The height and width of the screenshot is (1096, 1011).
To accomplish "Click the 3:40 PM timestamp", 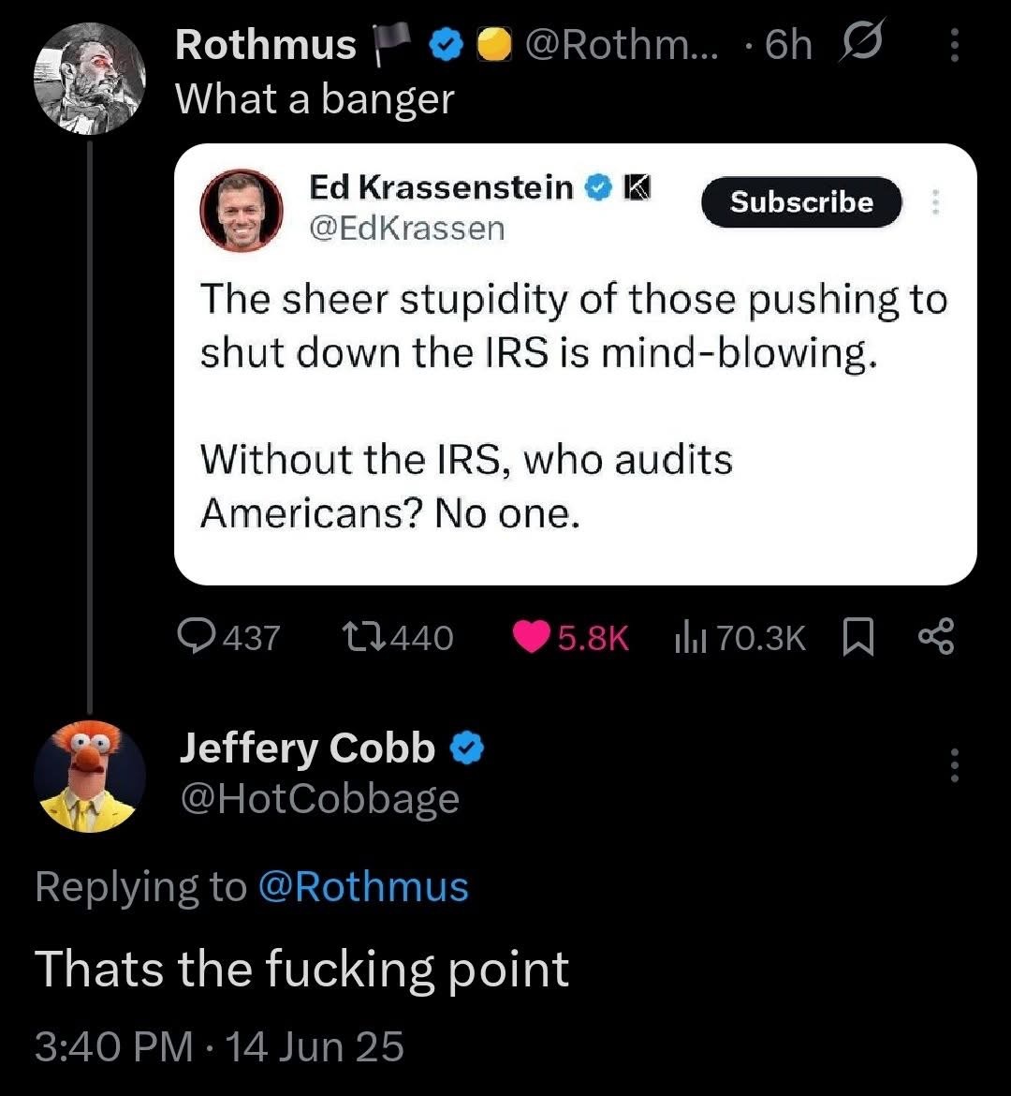I will (x=112, y=1045).
